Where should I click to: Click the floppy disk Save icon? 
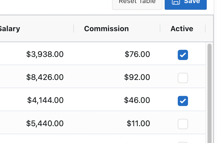[x=175, y=2]
